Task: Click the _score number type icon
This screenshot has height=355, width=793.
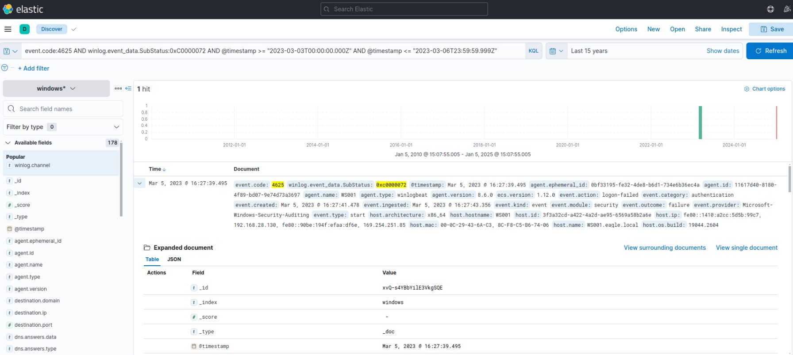Action: [x=9, y=205]
